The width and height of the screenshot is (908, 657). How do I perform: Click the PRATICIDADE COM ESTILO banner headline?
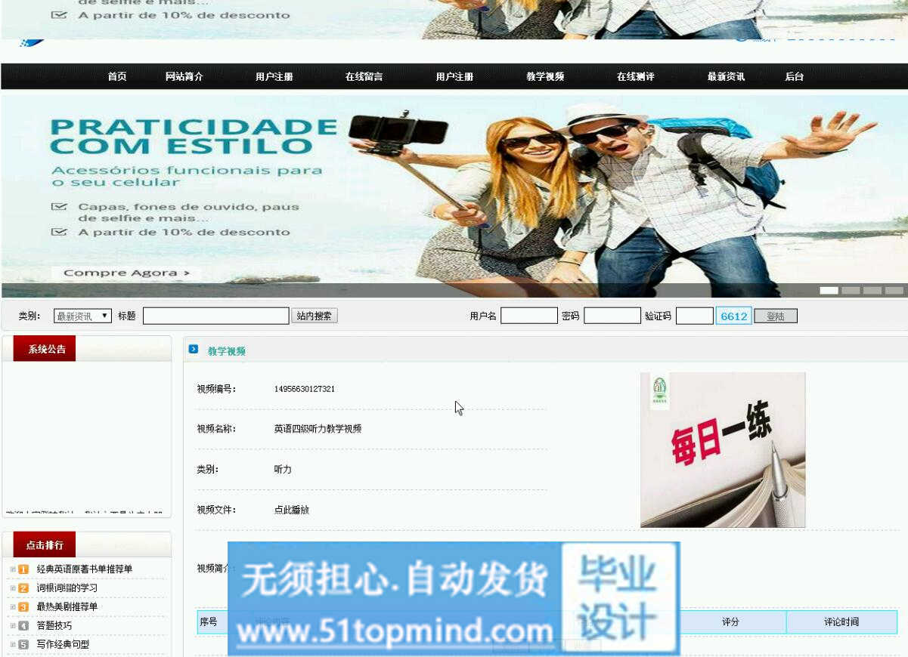tap(193, 137)
